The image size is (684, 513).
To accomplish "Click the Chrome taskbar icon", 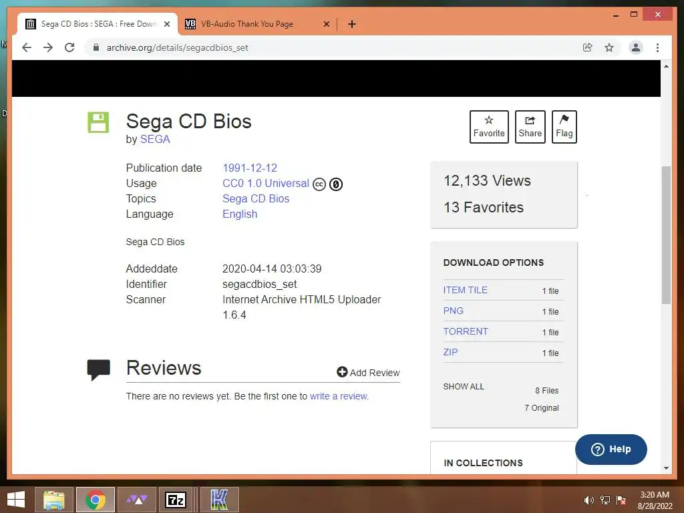I will [95, 500].
